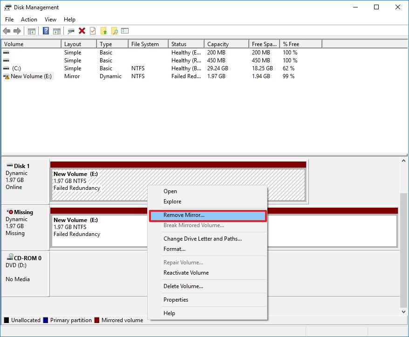Click the Status column header
The height and width of the screenshot is (337, 409).
(185, 43)
